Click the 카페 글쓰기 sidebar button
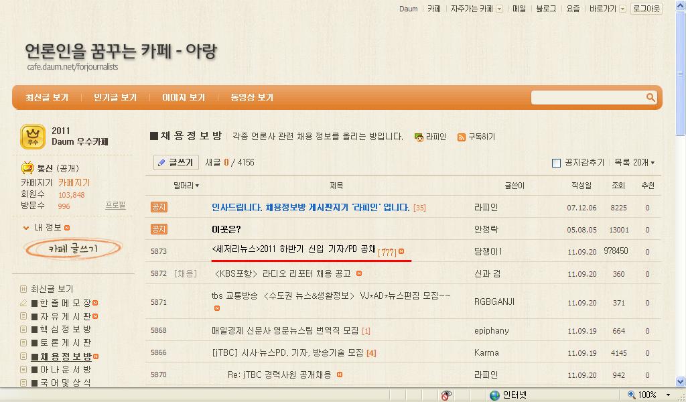Screen dimensions: 686x402 point(72,249)
